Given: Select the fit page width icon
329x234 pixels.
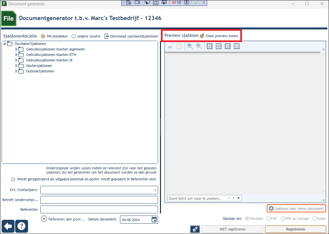Looking at the screenshot, I should pyautogui.click(x=218, y=46).
